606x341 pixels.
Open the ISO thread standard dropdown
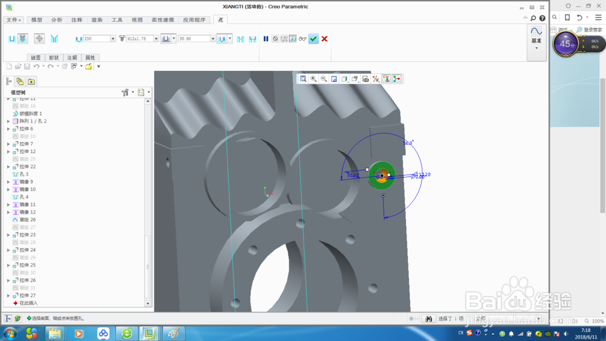click(x=113, y=39)
